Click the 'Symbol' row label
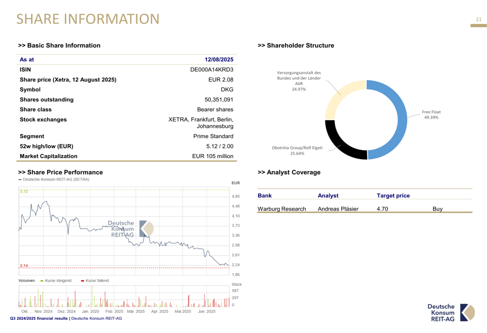Screen dimensions: 487x333 click(x=30, y=89)
